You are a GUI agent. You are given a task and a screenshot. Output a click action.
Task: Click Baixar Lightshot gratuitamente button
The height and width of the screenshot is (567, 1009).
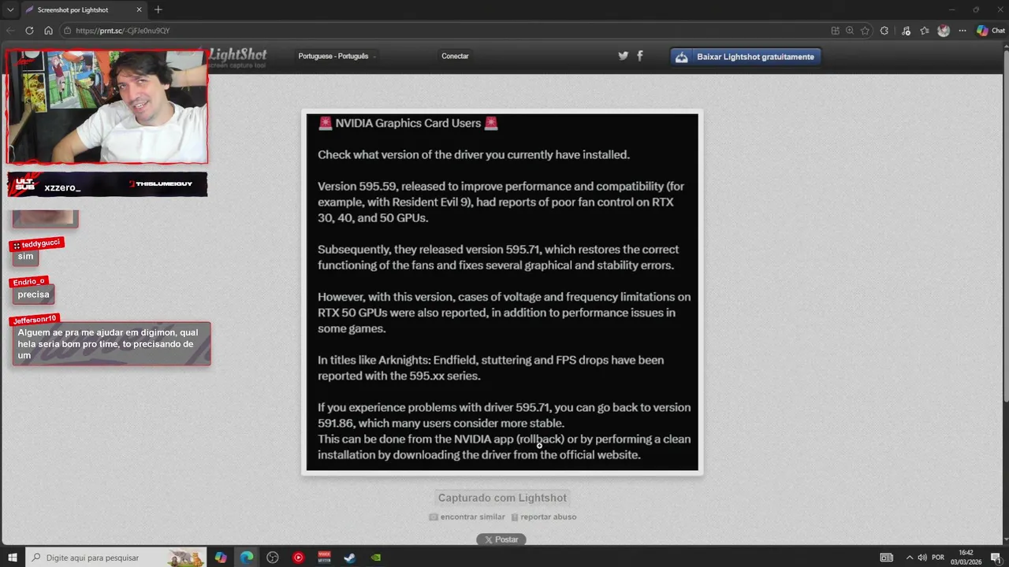click(x=746, y=57)
